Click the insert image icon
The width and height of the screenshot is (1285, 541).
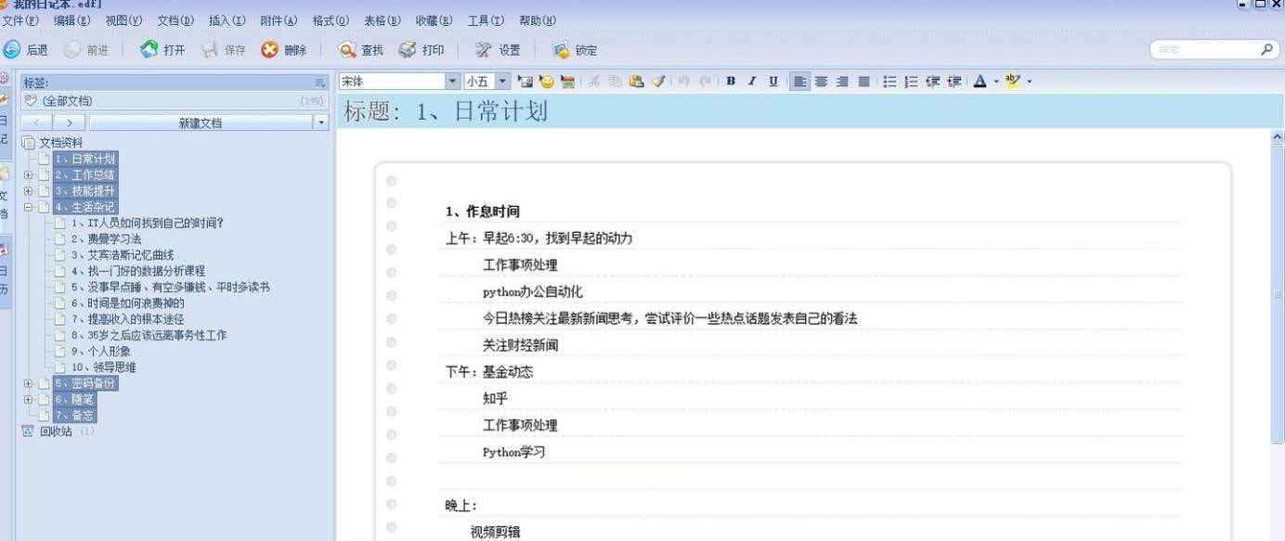(526, 81)
